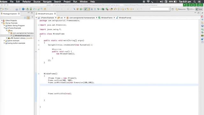Click the Quick Access search field
Screen dimensions: 204x115
point(159,9)
